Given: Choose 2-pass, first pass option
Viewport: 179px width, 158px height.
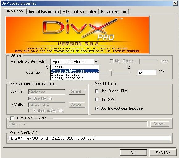Looking at the screenshot, I should click(x=75, y=74).
